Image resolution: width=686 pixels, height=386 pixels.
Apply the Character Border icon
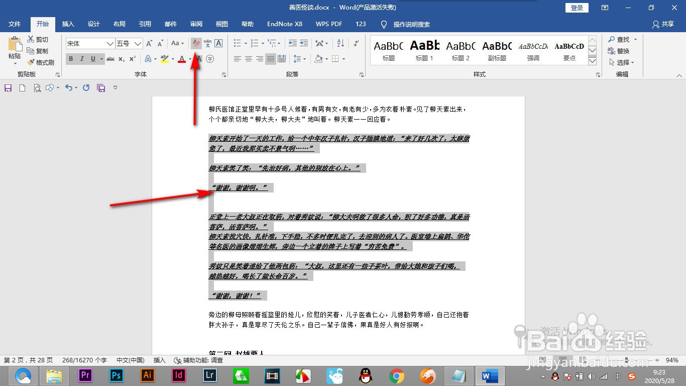pyautogui.click(x=219, y=43)
